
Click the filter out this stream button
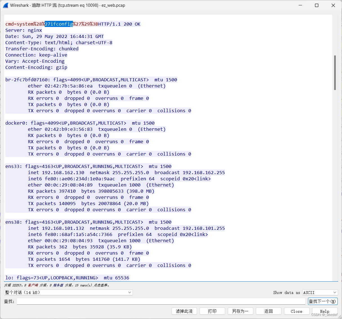point(184,311)
